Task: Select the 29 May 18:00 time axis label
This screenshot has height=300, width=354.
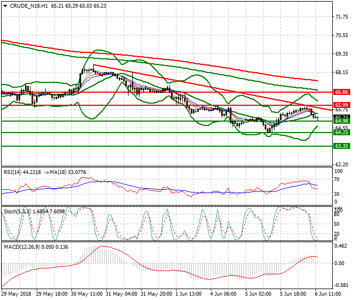Action: point(52,294)
